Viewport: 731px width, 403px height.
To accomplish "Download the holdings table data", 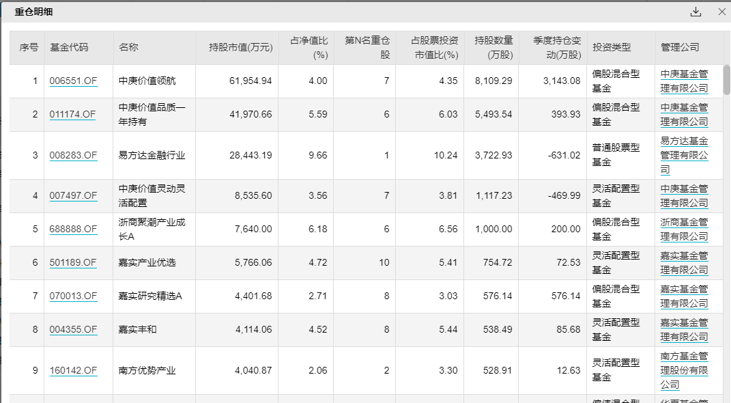I will point(696,12).
